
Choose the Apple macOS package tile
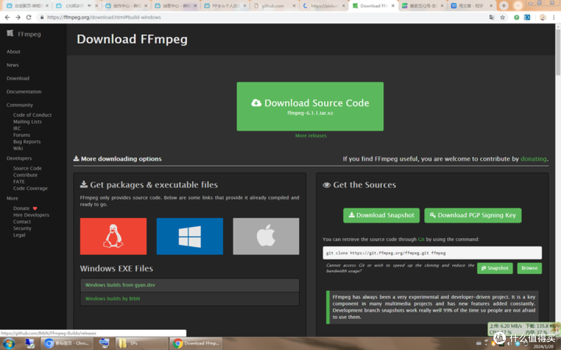point(266,236)
